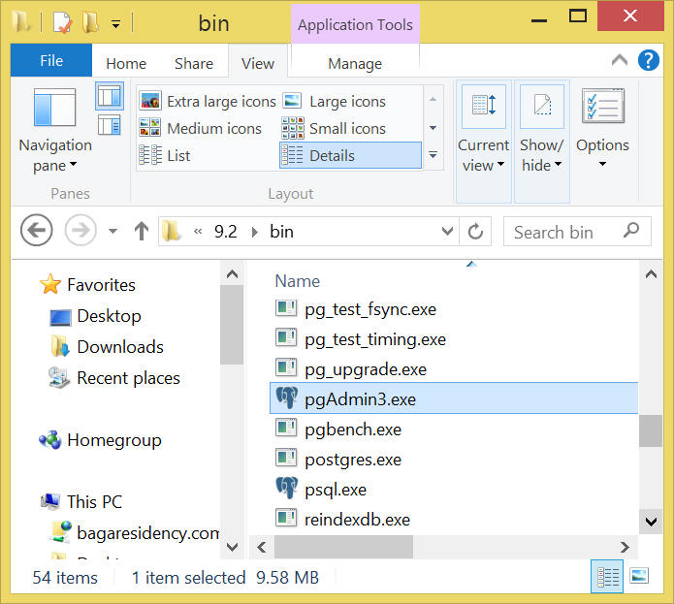Expand the 9.2 breadcrumb arrow
The width and height of the screenshot is (674, 604).
click(x=254, y=232)
